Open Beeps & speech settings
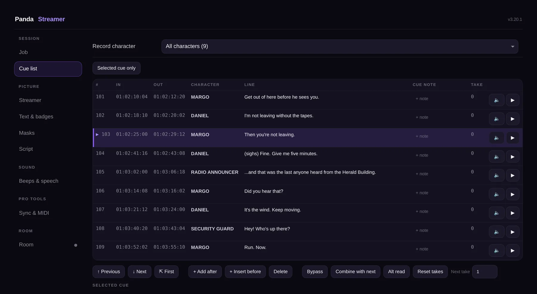The width and height of the screenshot is (537, 294). click(48, 181)
